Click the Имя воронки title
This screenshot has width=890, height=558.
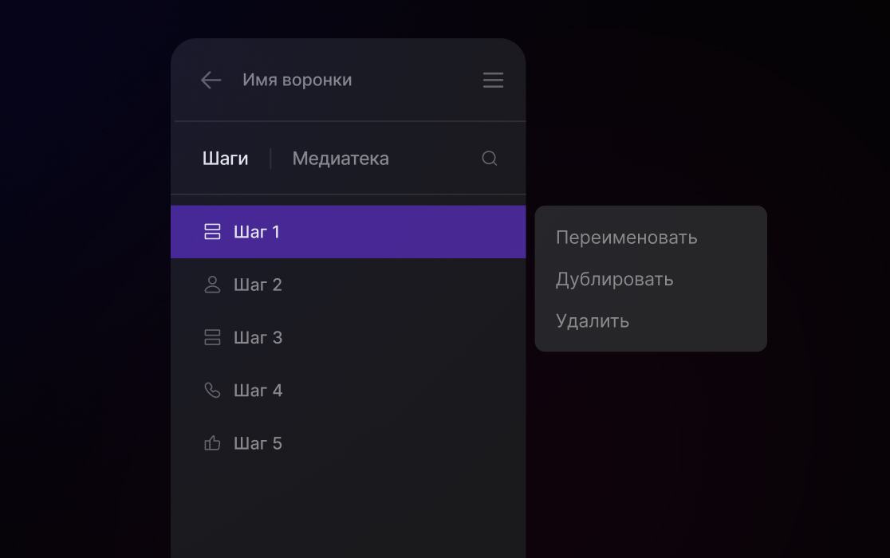[297, 80]
